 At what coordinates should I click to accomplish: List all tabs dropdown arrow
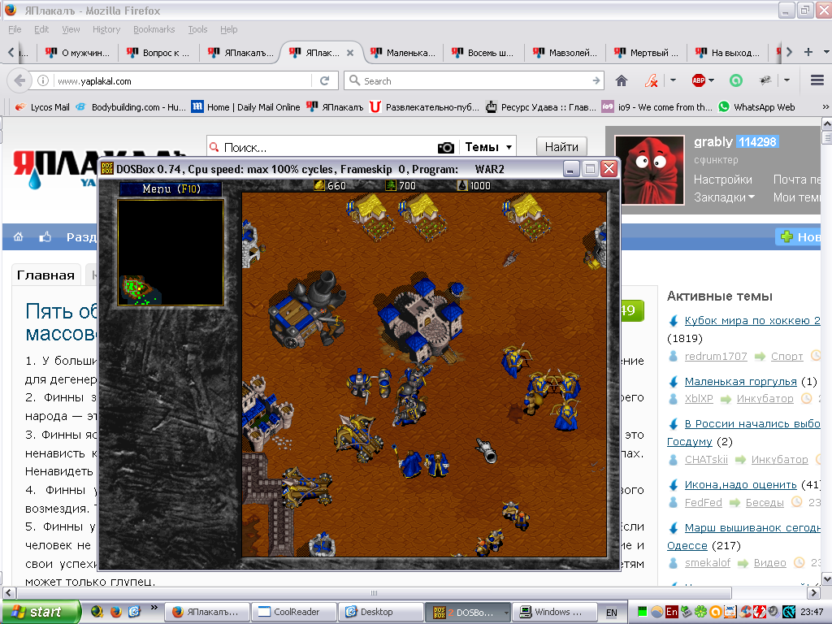[826, 52]
